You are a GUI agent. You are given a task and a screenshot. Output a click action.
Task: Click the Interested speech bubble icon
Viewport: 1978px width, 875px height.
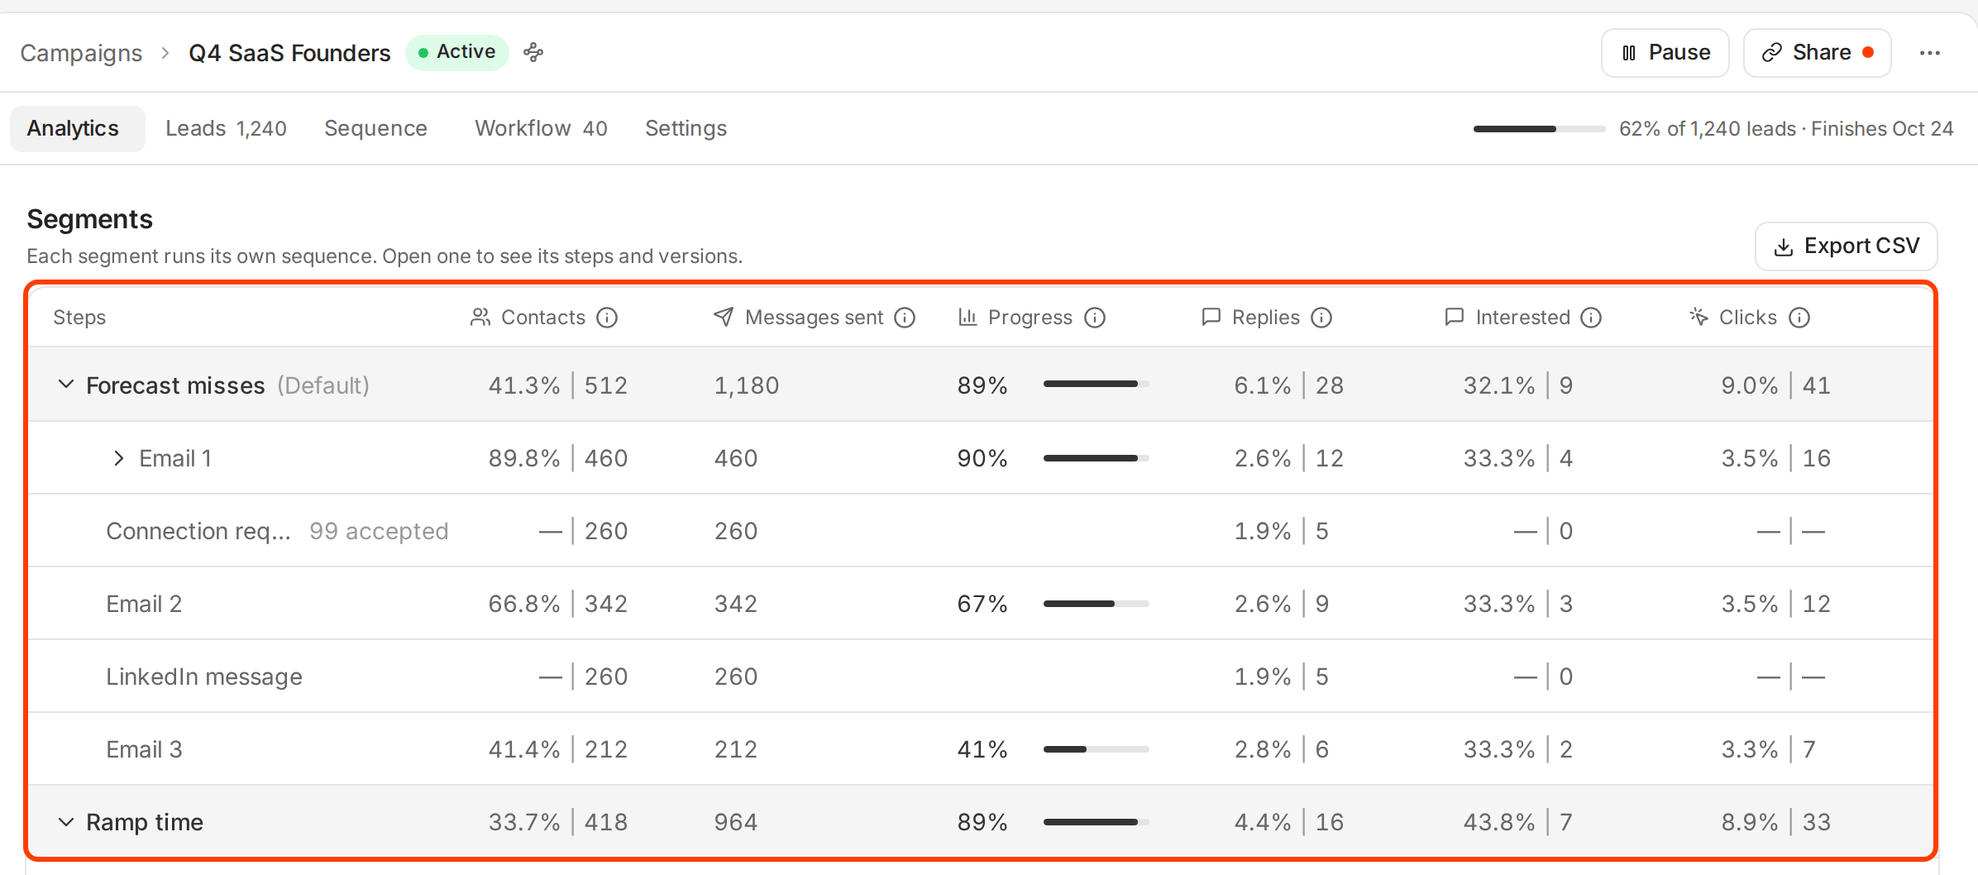[x=1454, y=318]
